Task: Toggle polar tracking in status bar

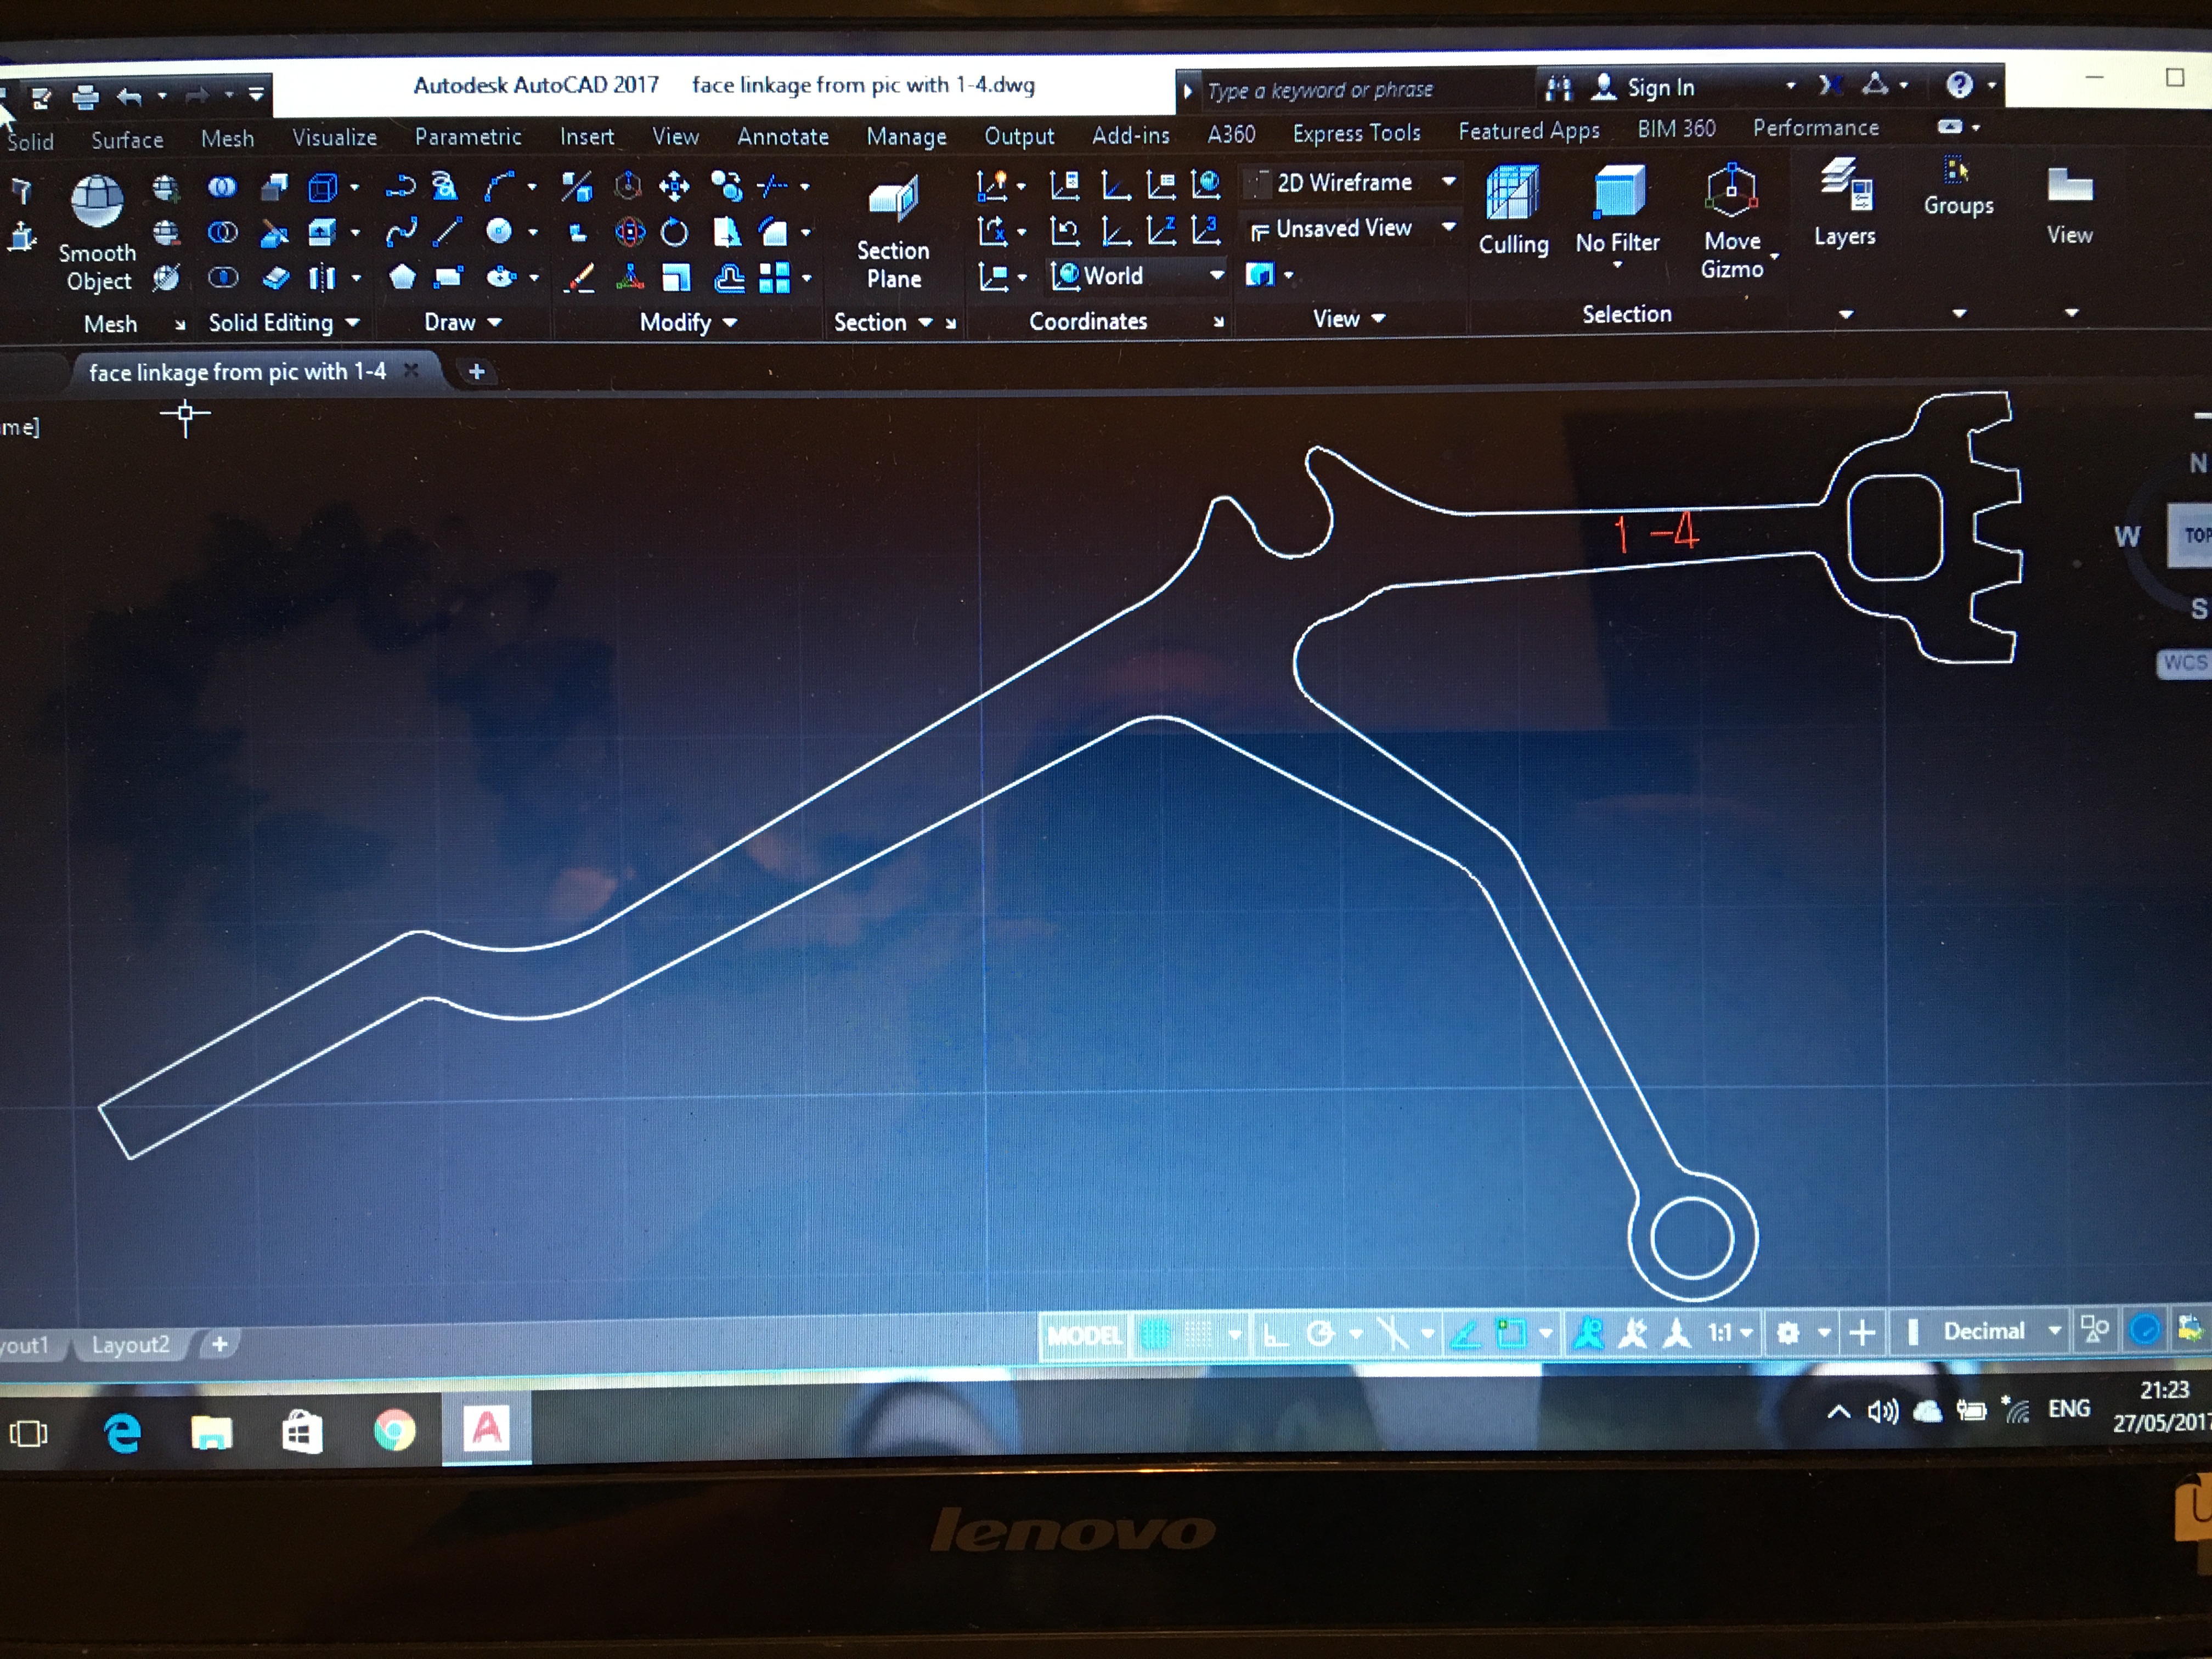Action: [x=1320, y=1333]
